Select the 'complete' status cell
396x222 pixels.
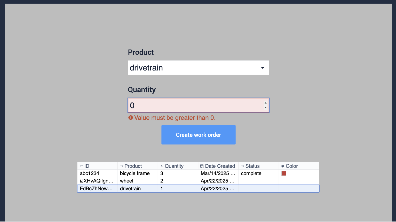click(259, 173)
